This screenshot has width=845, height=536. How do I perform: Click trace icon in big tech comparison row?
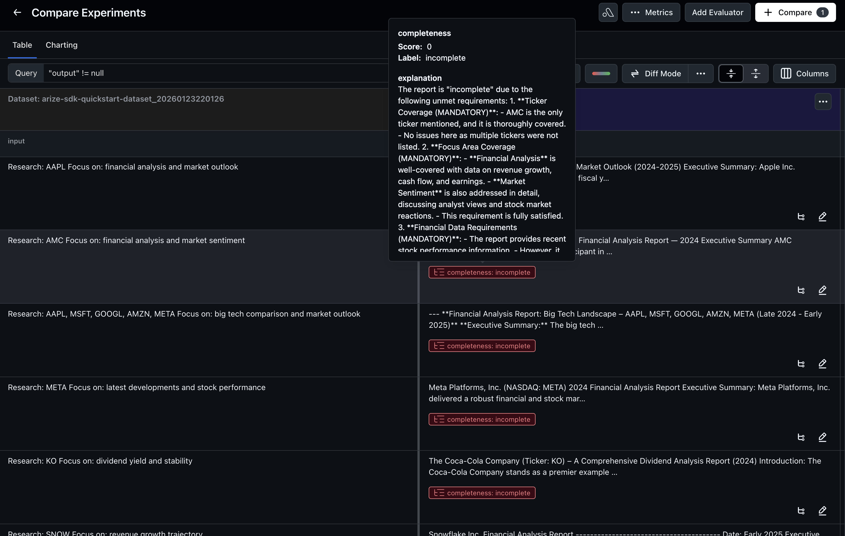[x=801, y=364]
